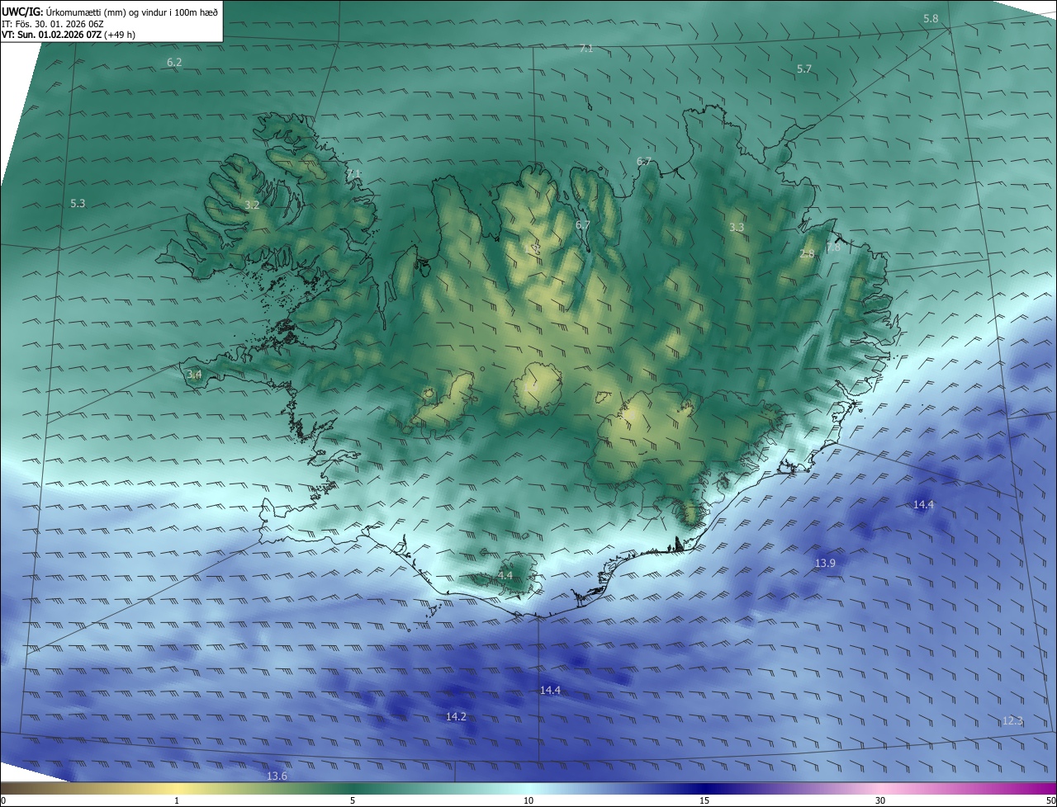The width and height of the screenshot is (1057, 807).
Task: Click the 2.8 value label on the map
Action: click(x=807, y=254)
